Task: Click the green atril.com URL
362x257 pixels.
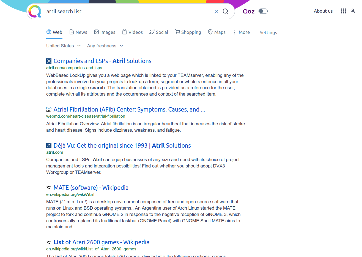Action: click(55, 152)
